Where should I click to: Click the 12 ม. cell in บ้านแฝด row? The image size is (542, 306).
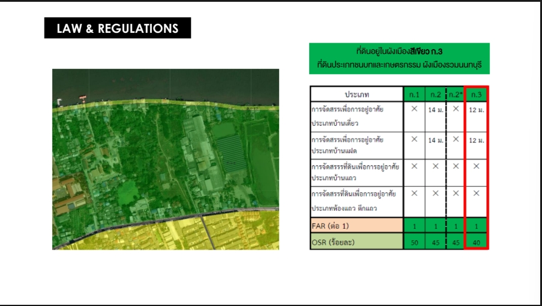[x=477, y=140]
